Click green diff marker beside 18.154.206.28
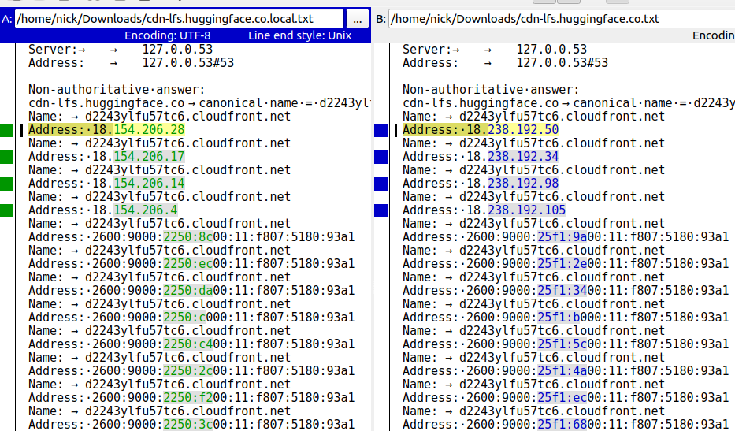This screenshot has height=431, width=735. coord(6,130)
